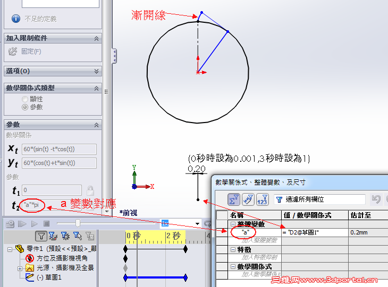Click Play from Start in motion toolbar

(x=22, y=224)
